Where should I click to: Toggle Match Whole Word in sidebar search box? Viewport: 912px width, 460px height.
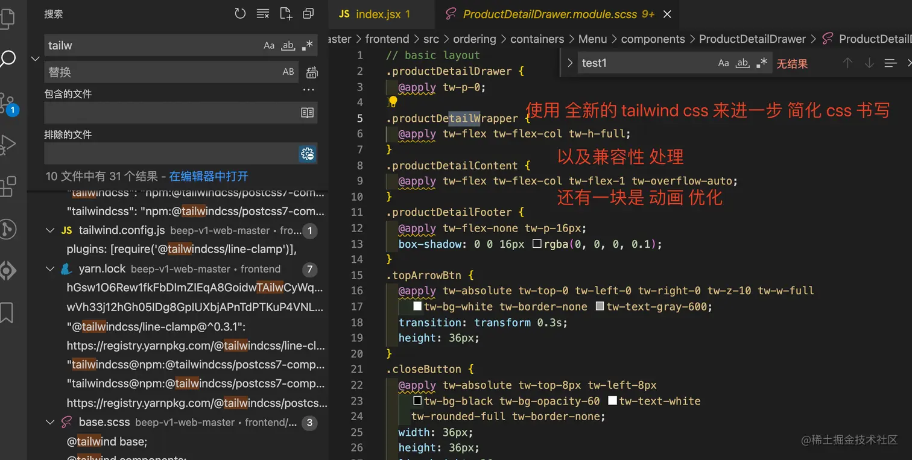[x=288, y=45]
